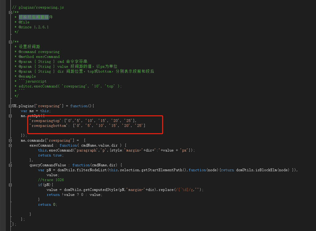Click the @example tag
Viewport: 316px width, 231px height.
click(27, 76)
